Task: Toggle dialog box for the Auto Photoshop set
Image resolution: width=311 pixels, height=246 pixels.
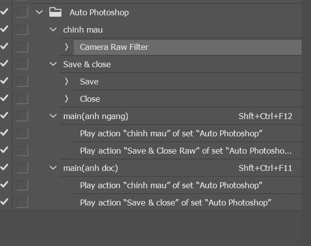Action: [22, 12]
